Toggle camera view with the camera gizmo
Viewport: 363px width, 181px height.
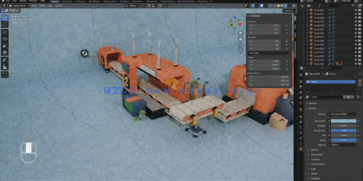[240, 44]
